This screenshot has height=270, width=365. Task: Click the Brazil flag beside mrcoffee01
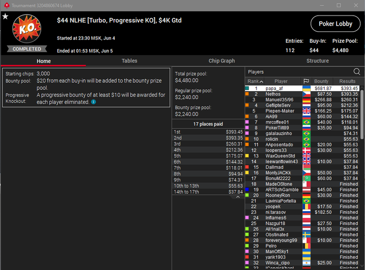(307, 122)
